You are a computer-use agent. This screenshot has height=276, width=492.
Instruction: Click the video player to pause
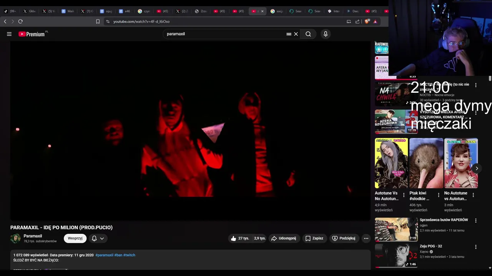(x=190, y=131)
